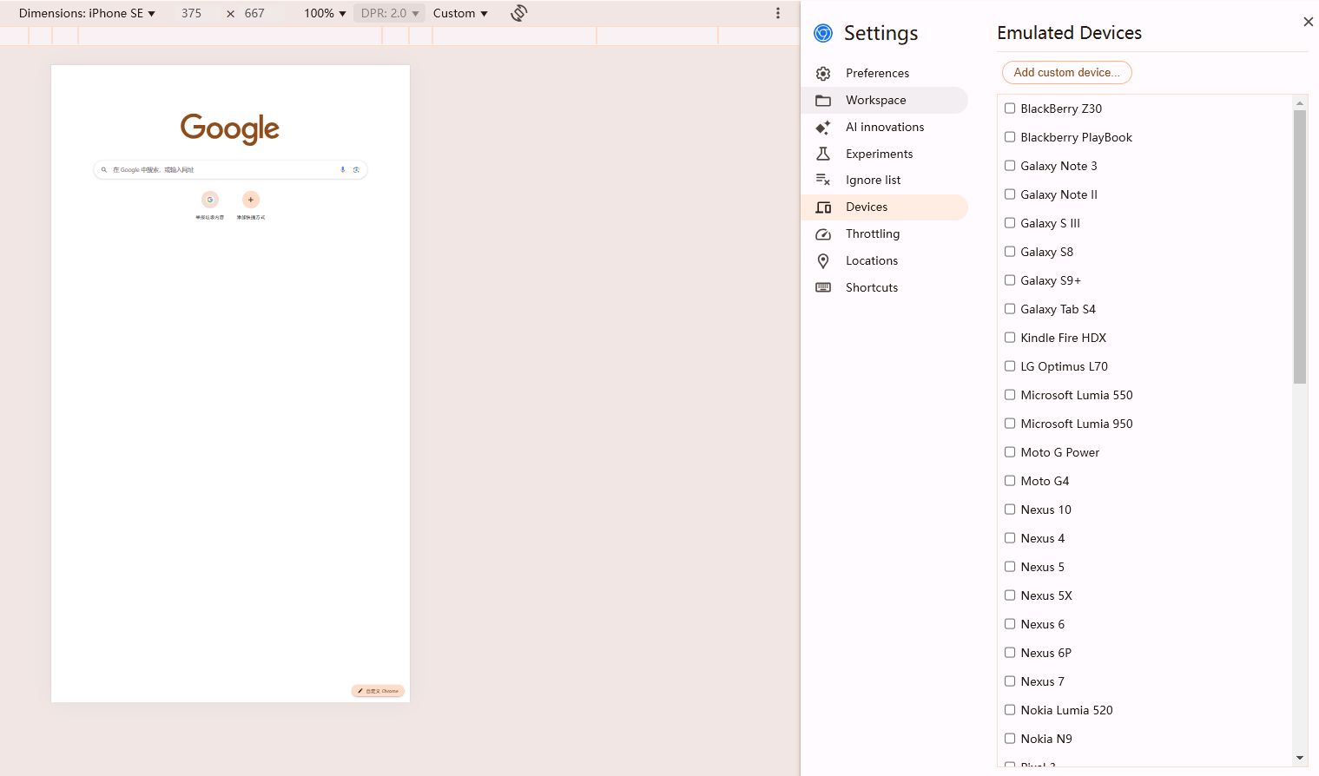
Task: Click the microphone icon in Google search box
Action: pyautogui.click(x=343, y=170)
